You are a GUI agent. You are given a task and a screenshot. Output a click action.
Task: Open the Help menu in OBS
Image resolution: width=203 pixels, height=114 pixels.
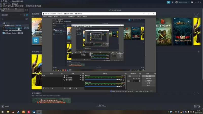coord(85,17)
